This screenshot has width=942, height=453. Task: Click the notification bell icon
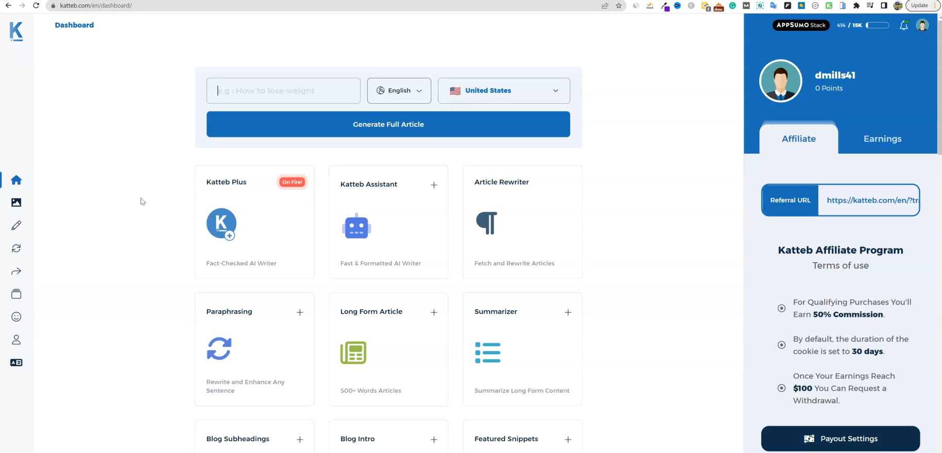(x=903, y=25)
